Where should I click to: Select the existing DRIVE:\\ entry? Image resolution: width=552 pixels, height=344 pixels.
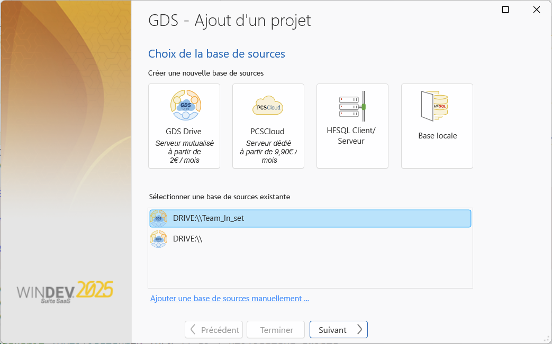310,239
